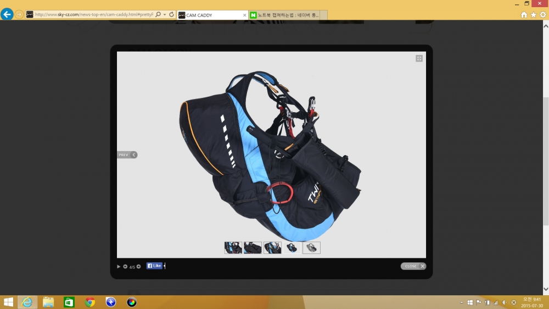Close the lightbox with the CLOSE button
Viewport: 549px width, 309px height.
pyautogui.click(x=413, y=266)
